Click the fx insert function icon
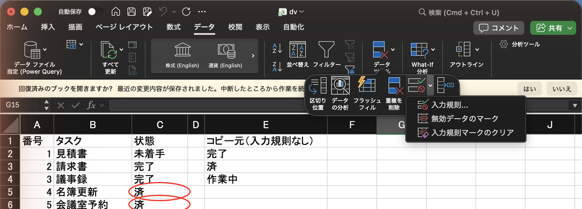The width and height of the screenshot is (582, 209). [x=91, y=105]
